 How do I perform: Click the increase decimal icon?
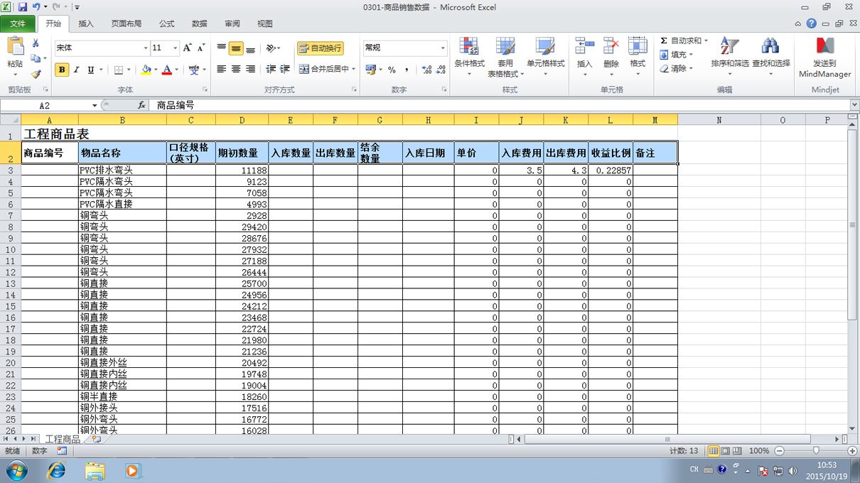[x=426, y=70]
